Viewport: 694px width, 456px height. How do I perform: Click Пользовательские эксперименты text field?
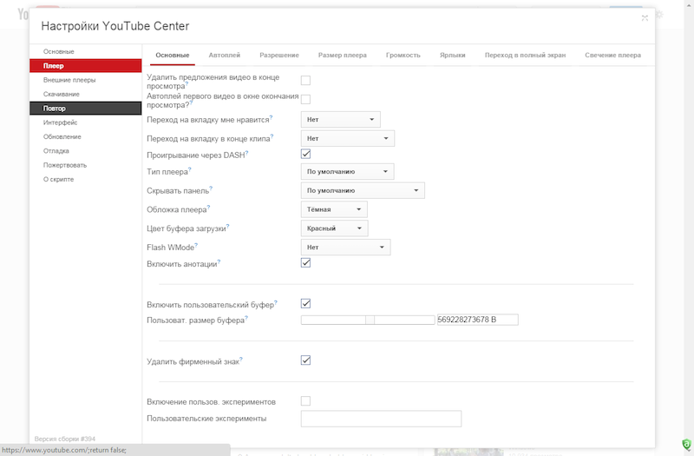(x=381, y=419)
